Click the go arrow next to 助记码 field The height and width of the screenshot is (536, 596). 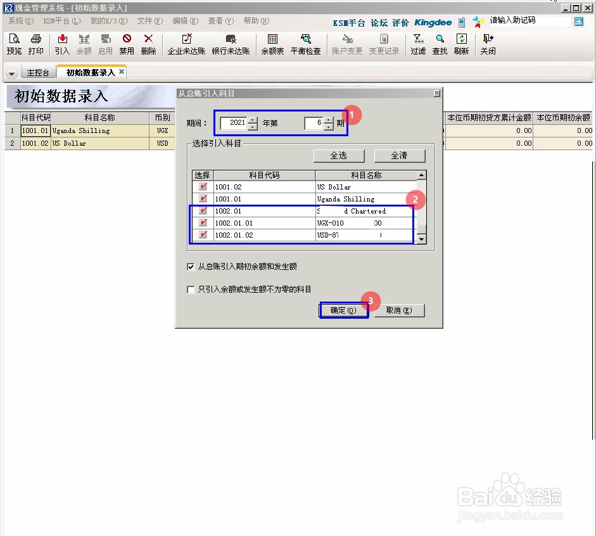pyautogui.click(x=578, y=22)
